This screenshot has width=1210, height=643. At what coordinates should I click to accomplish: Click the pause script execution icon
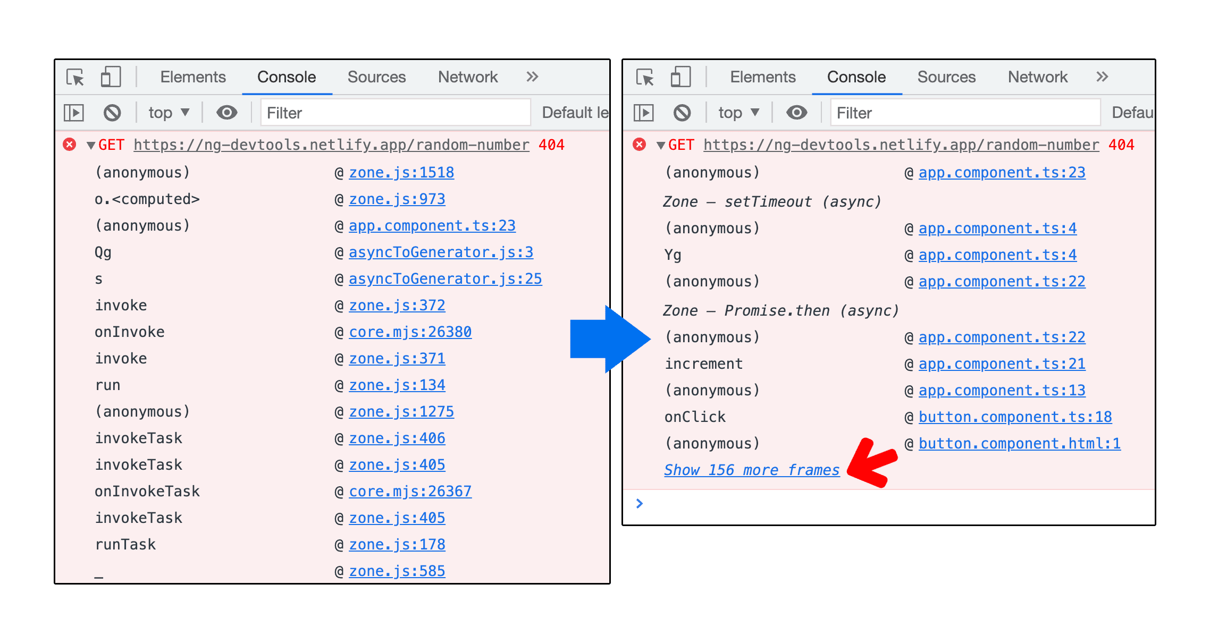pyautogui.click(x=77, y=112)
